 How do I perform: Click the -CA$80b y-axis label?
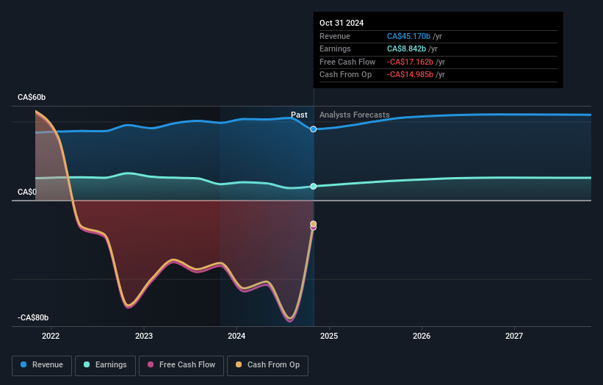pos(33,317)
